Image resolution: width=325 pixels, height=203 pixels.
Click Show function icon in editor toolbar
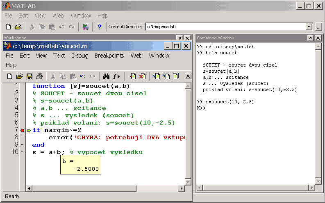pyautogui.click(x=116, y=76)
